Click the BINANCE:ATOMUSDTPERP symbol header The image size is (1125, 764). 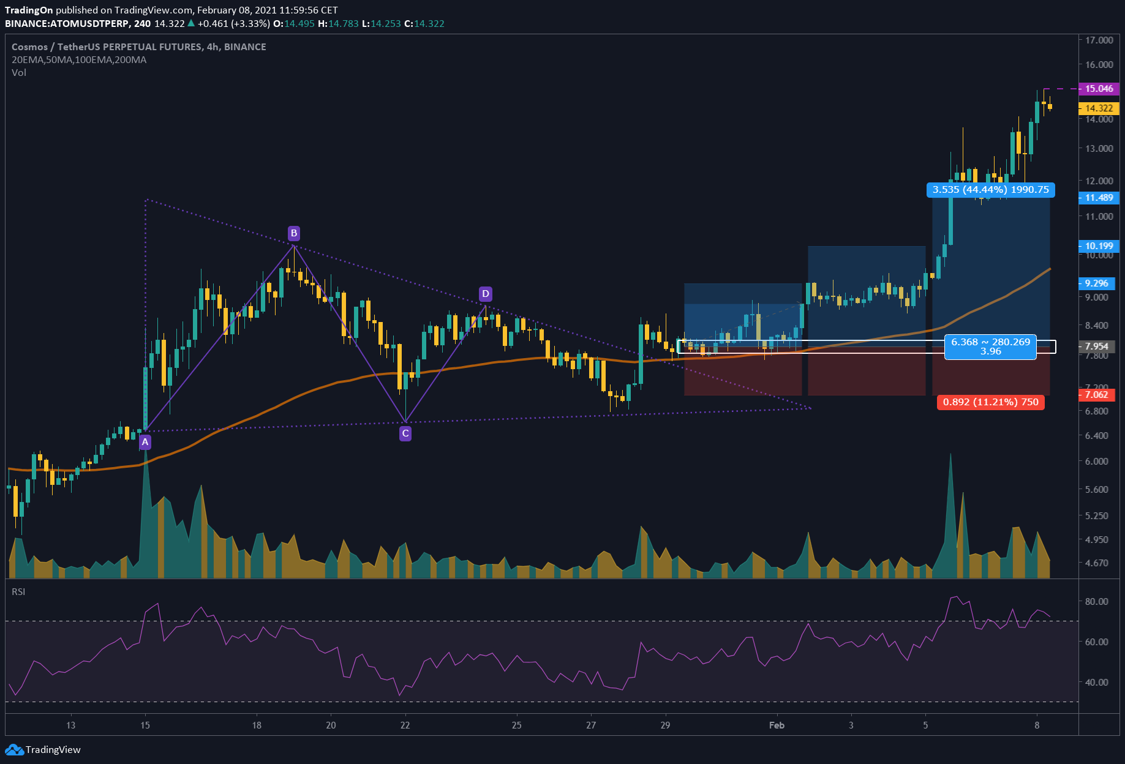point(67,23)
